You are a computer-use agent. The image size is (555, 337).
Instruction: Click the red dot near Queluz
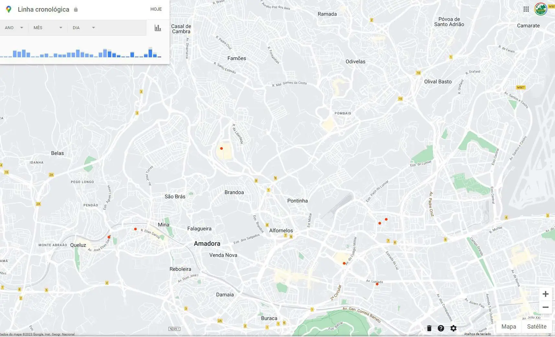[109, 237]
